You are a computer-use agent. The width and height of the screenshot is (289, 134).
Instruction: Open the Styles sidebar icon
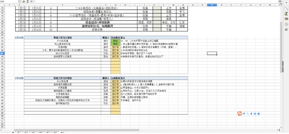coord(286,14)
